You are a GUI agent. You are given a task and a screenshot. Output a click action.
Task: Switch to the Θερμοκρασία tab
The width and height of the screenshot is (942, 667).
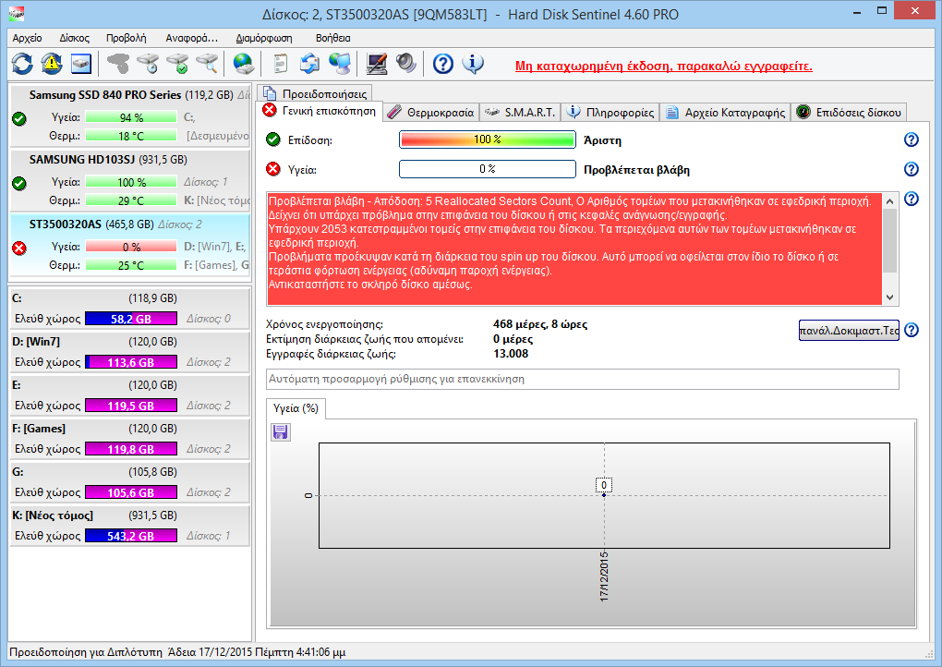click(430, 113)
